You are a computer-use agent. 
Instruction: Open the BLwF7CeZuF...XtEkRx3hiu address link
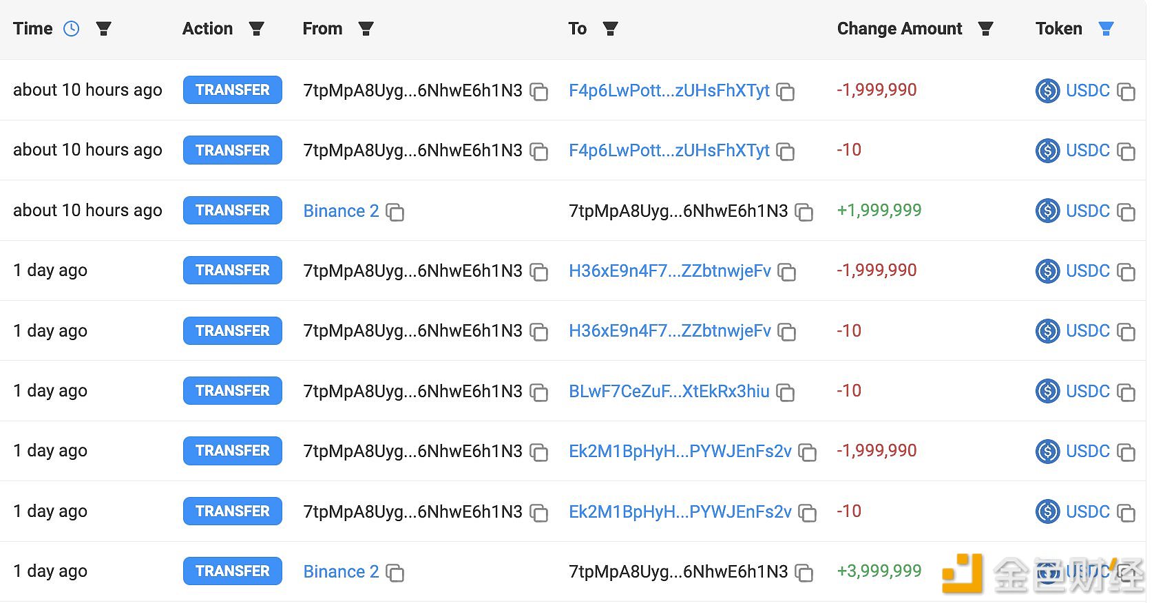coord(669,391)
